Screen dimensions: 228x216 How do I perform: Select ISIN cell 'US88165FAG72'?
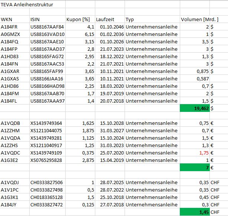click(x=47, y=56)
